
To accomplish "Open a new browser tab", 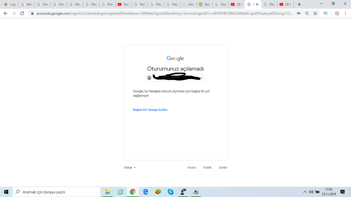I will pyautogui.click(x=299, y=4).
